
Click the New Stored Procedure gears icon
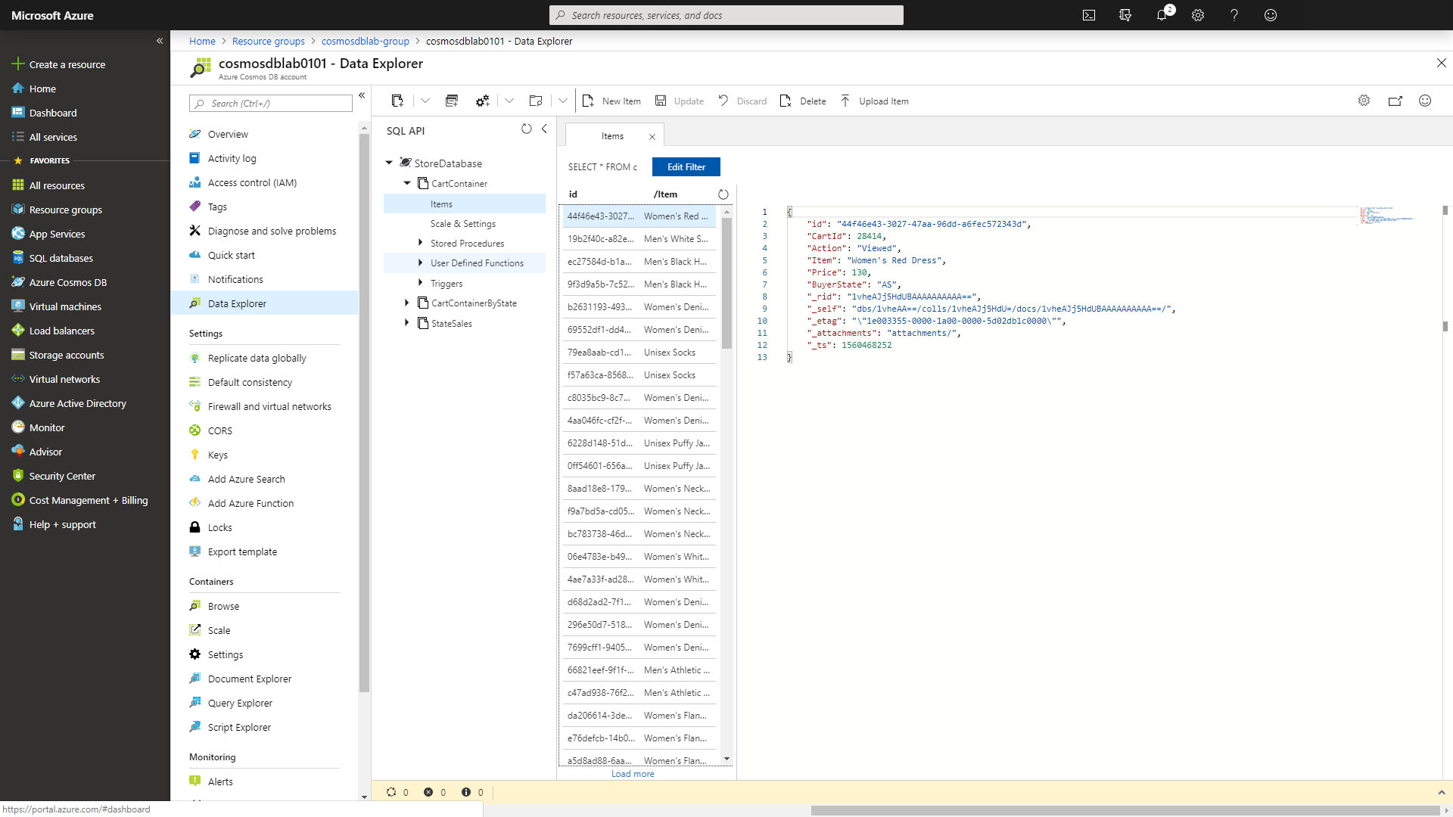click(482, 101)
